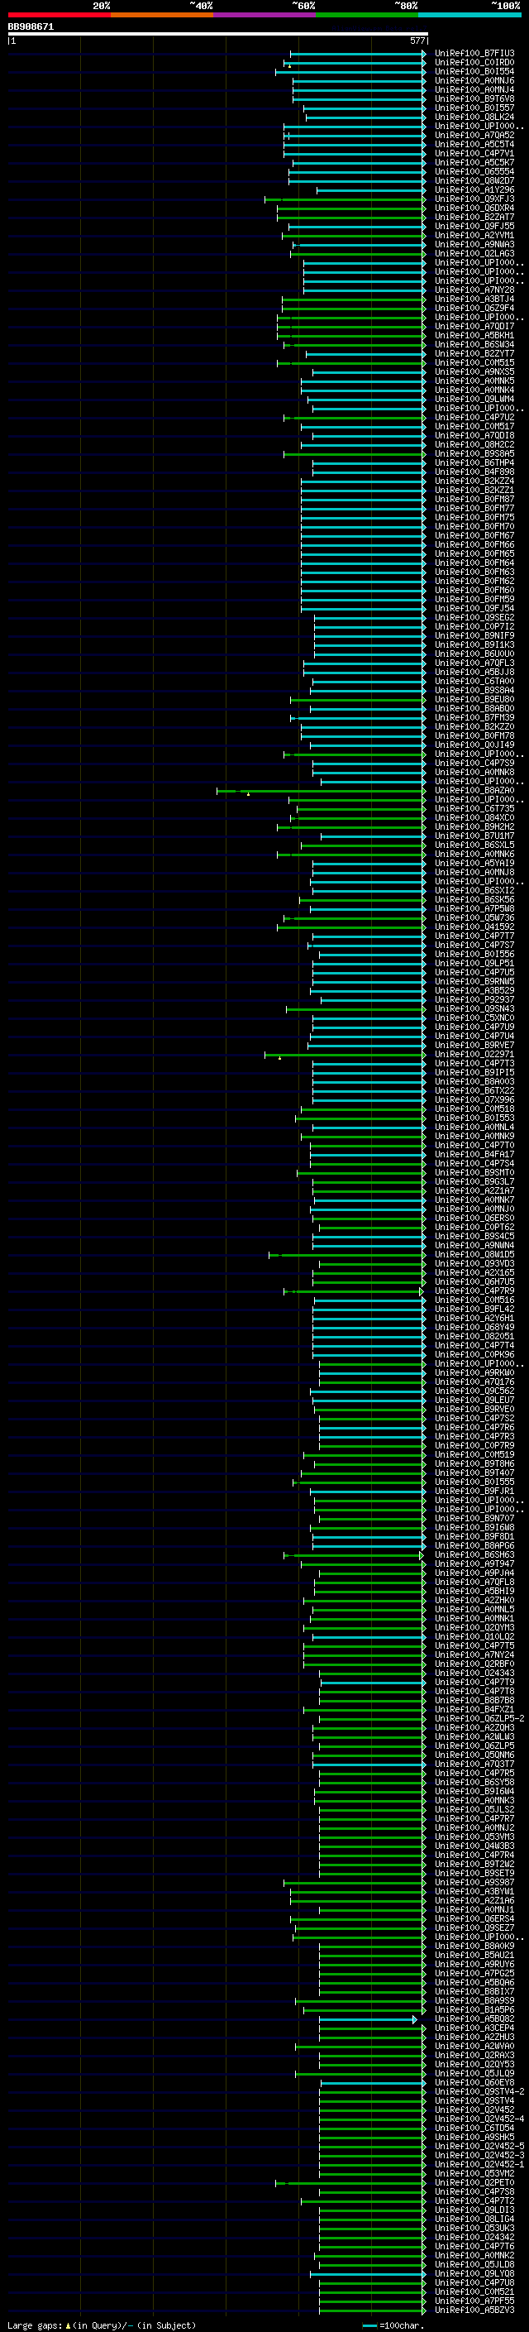Click UniRef100_B6SW34 entry
The image size is (529, 2332).
pyautogui.click(x=474, y=345)
